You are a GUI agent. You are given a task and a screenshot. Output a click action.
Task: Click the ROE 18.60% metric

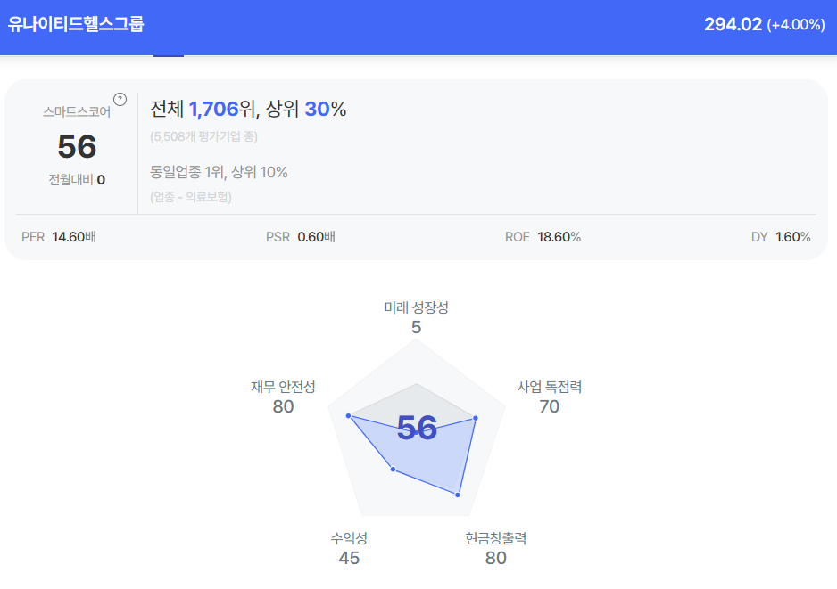(x=543, y=237)
